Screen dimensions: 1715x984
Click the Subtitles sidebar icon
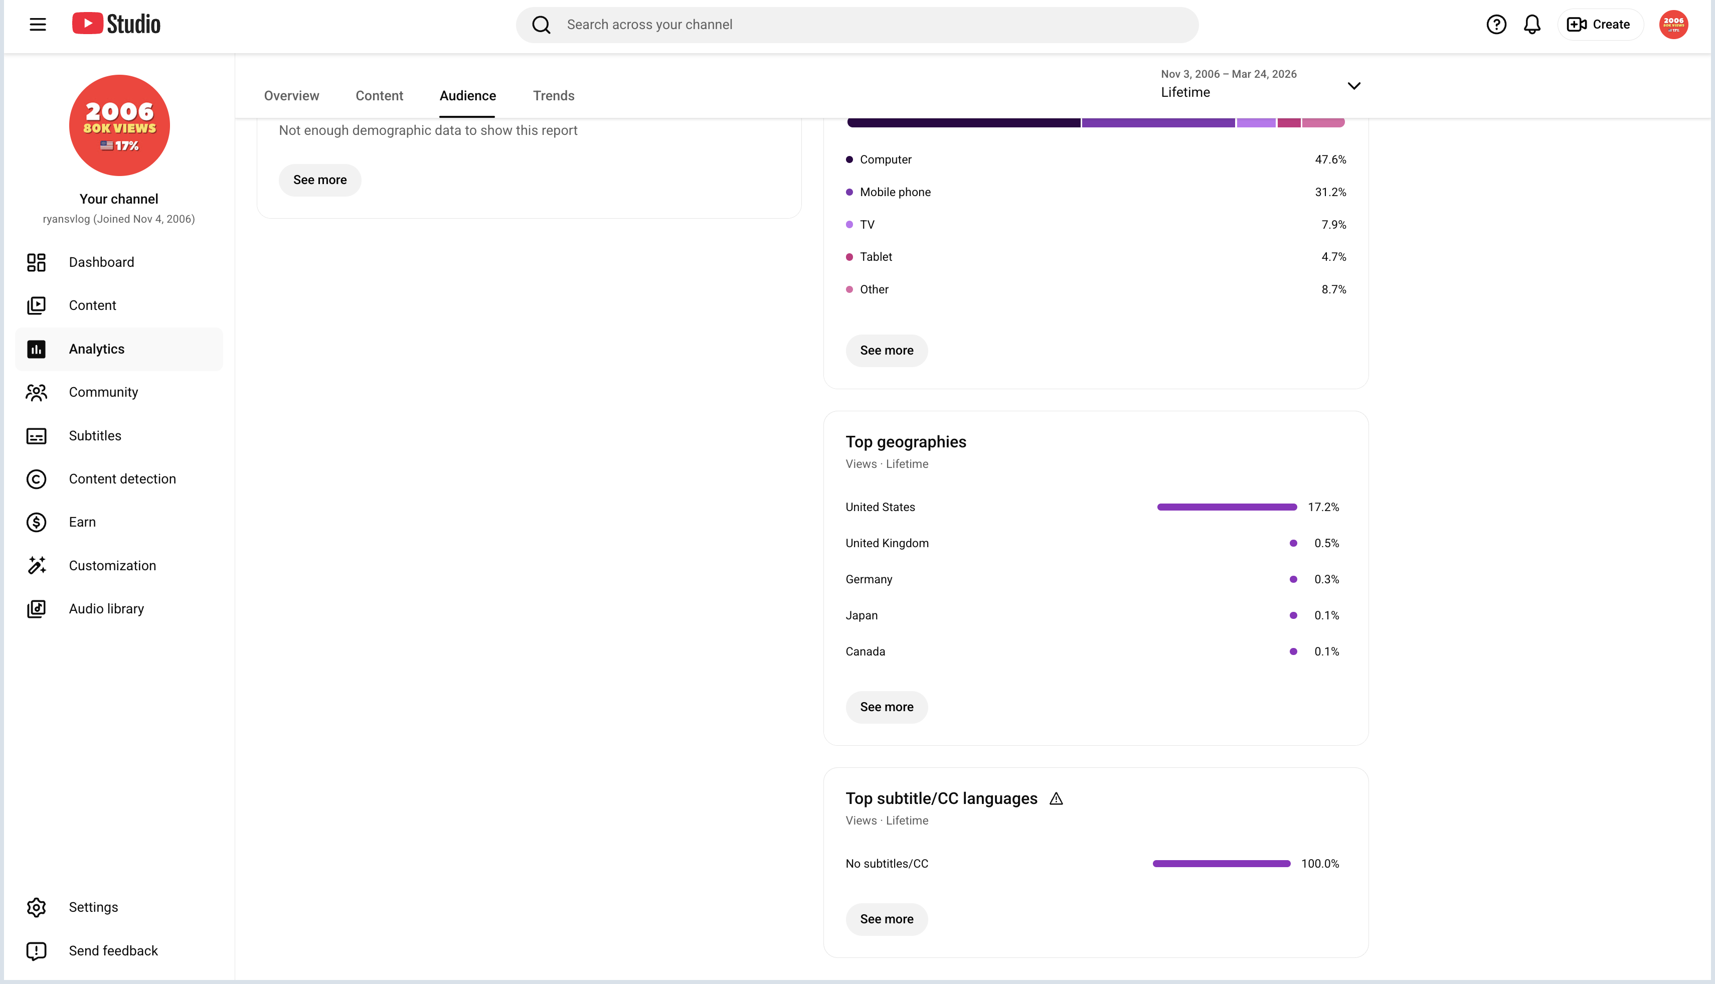pos(37,436)
